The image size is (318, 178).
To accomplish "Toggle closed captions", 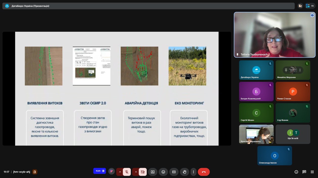I will 174,172.
